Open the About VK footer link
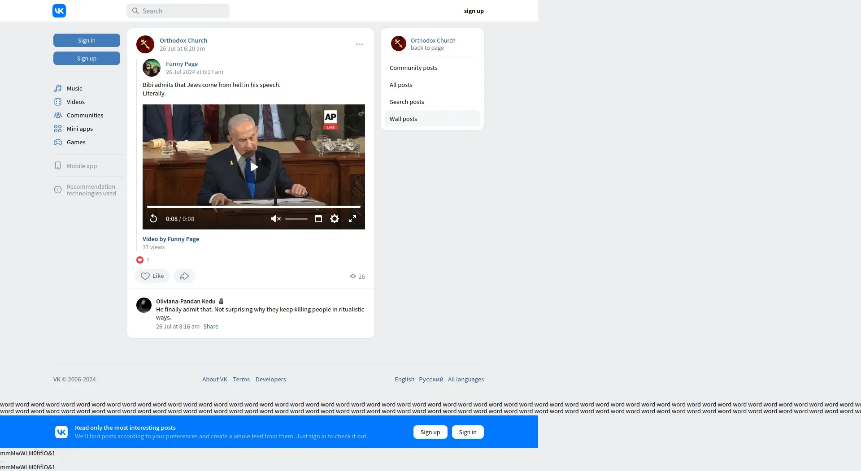 (x=215, y=379)
